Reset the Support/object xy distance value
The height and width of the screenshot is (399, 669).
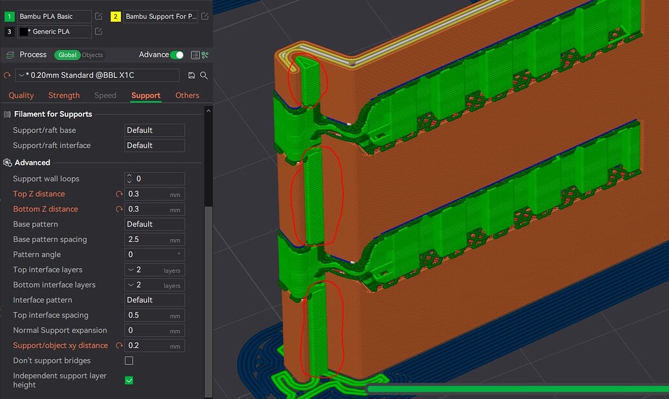tap(119, 345)
